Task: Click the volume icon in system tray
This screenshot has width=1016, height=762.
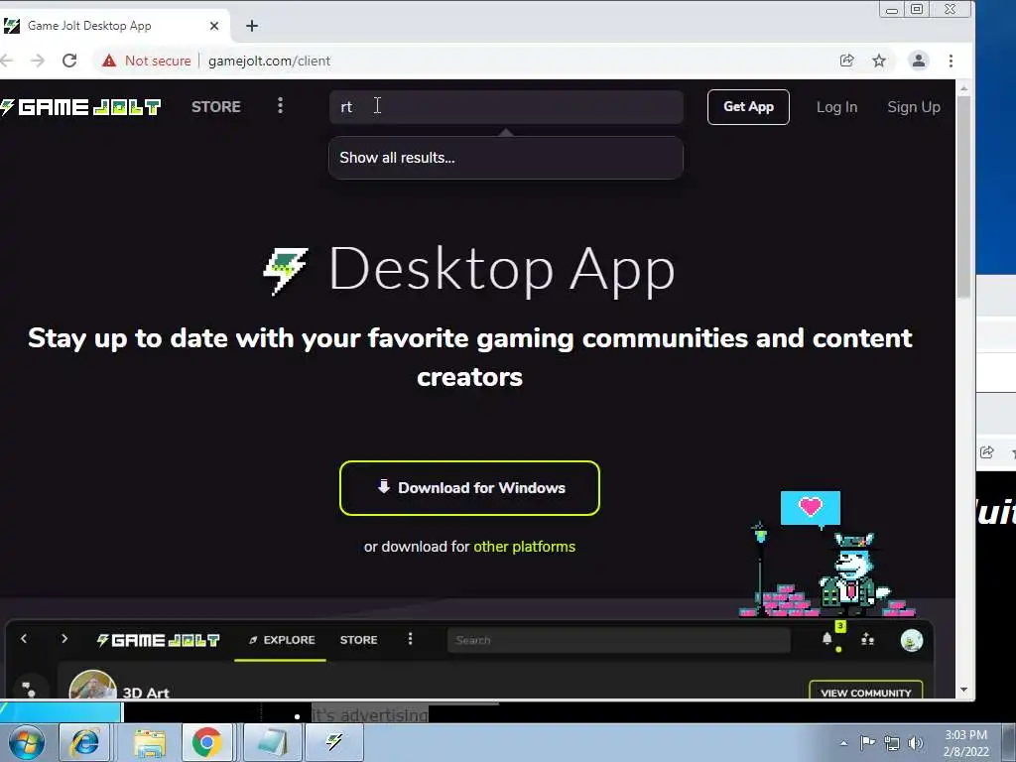Action: click(916, 743)
